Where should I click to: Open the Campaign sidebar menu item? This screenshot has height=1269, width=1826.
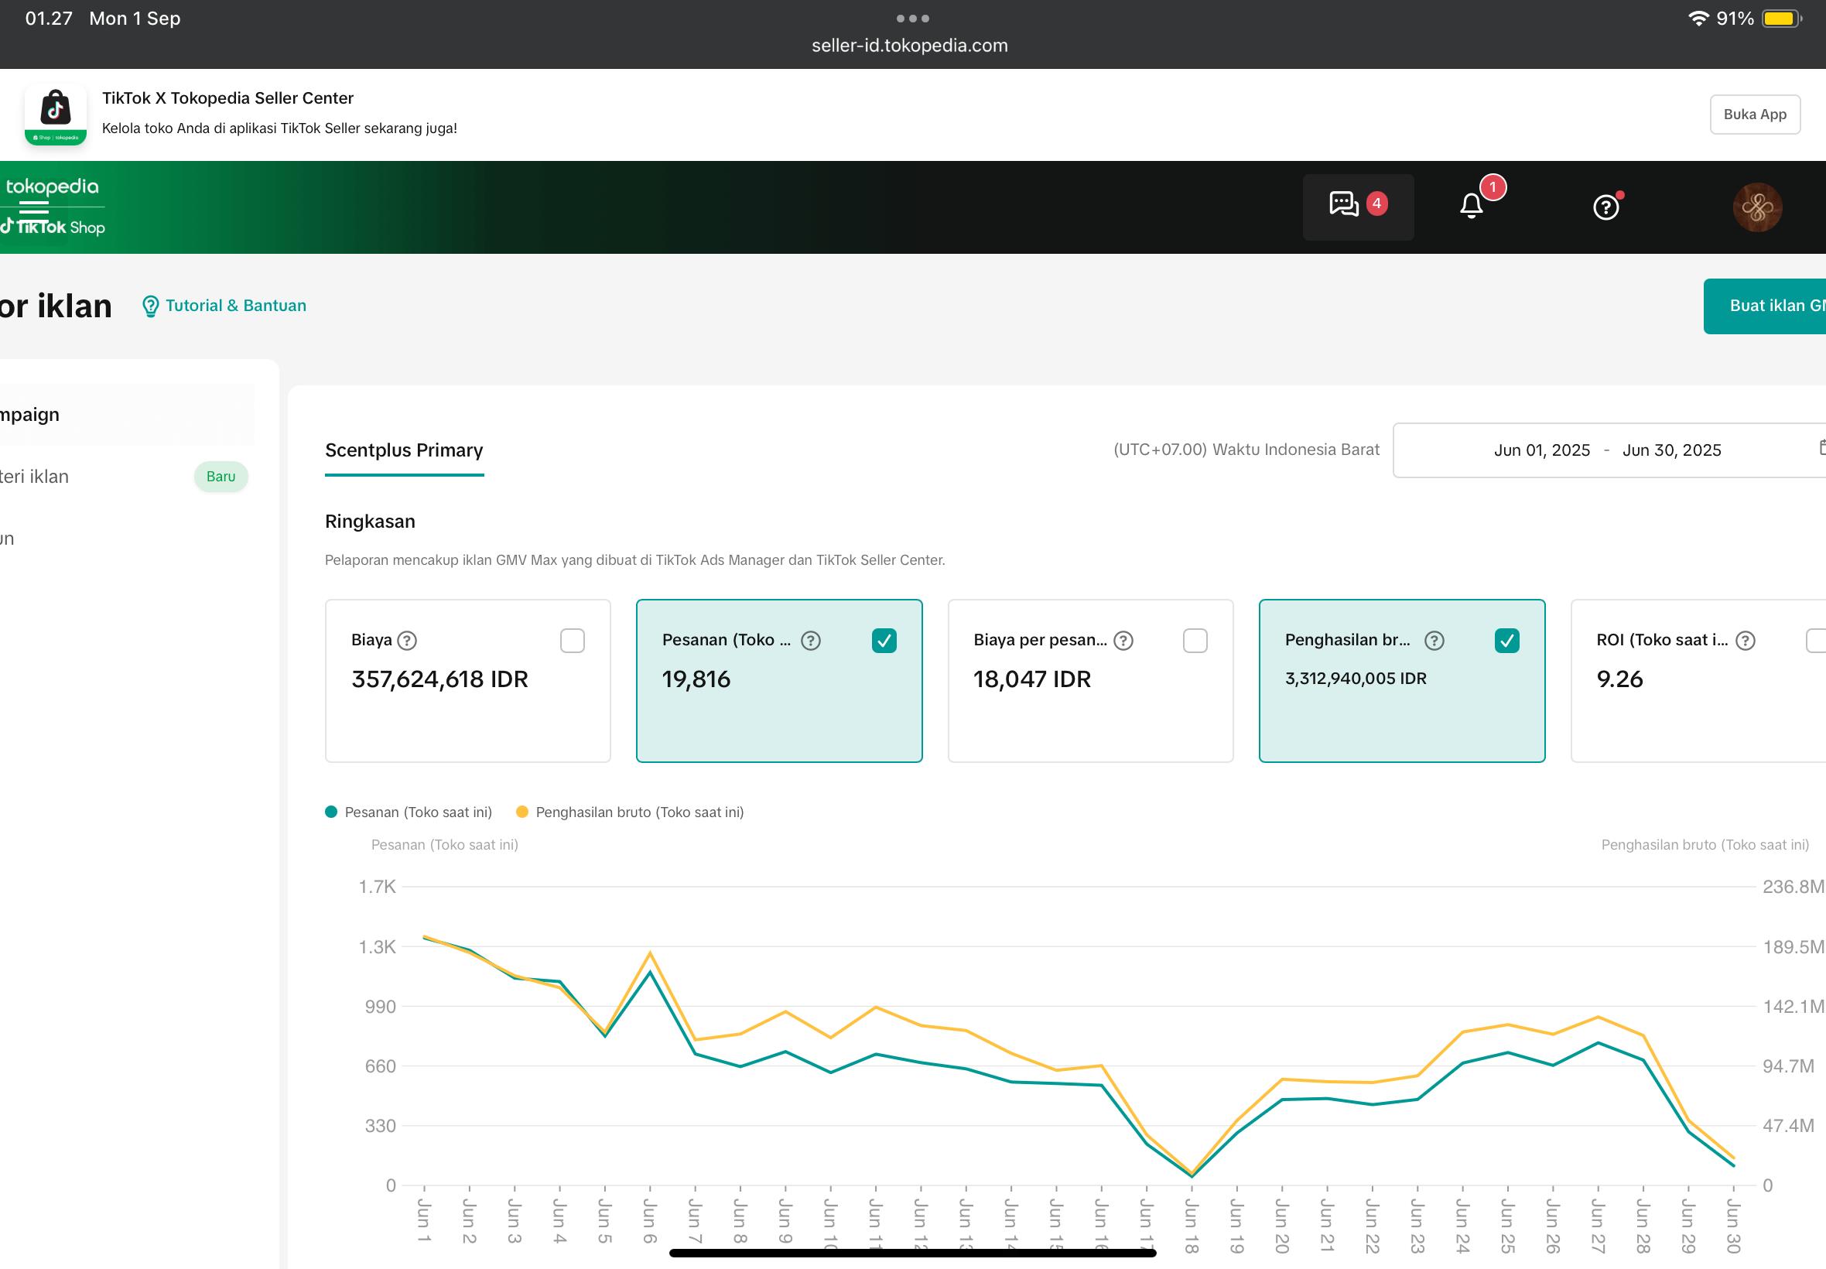tap(32, 414)
